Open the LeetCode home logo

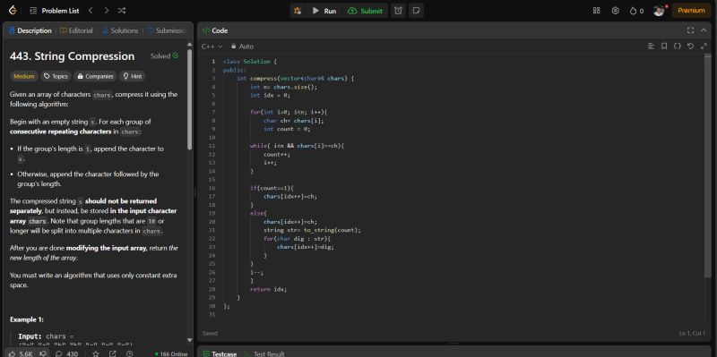[x=13, y=11]
